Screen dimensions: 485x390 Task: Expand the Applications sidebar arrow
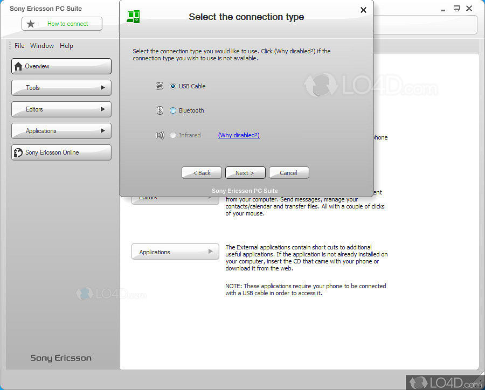(103, 131)
